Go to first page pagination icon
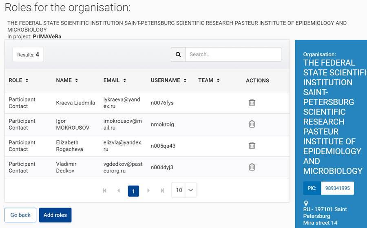This screenshot has width=367, height=228. point(105,190)
